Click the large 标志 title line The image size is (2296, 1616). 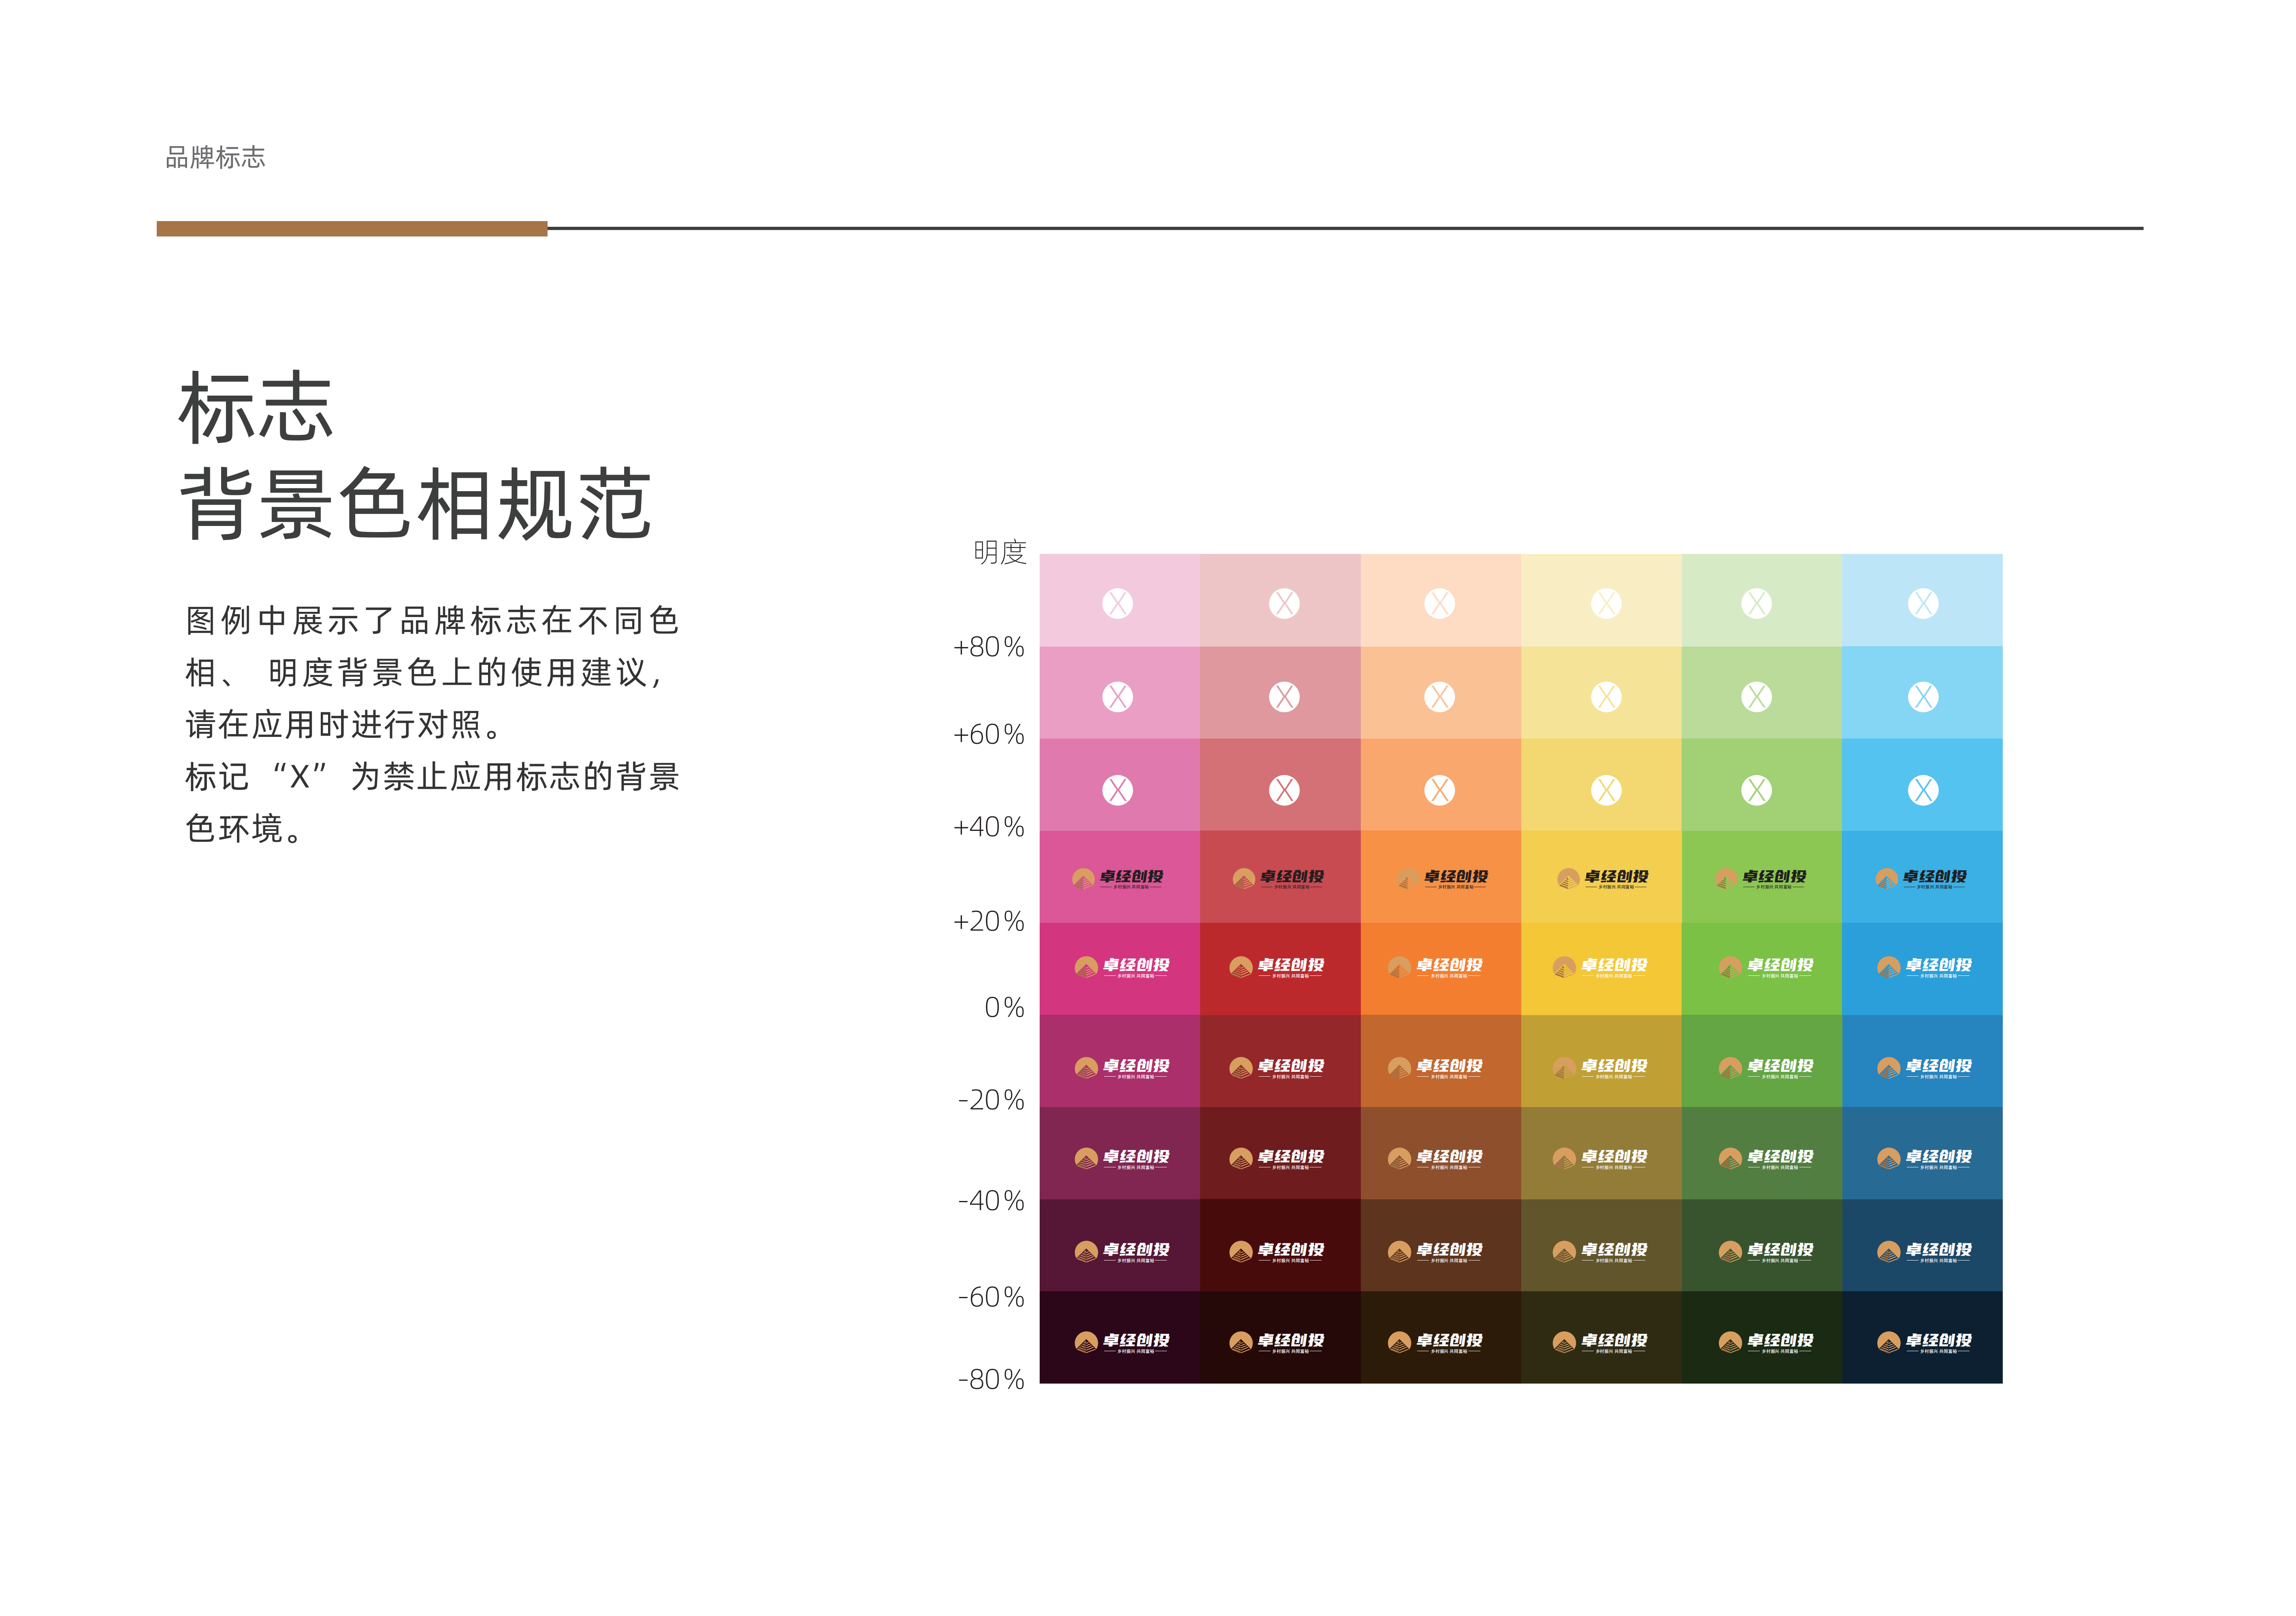(256, 407)
